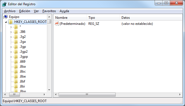Screen dimensions: 185x106
Task: Click the HKEY_CLASSES_ROOT folder icon
Action: pyautogui.click(x=10, y=22)
